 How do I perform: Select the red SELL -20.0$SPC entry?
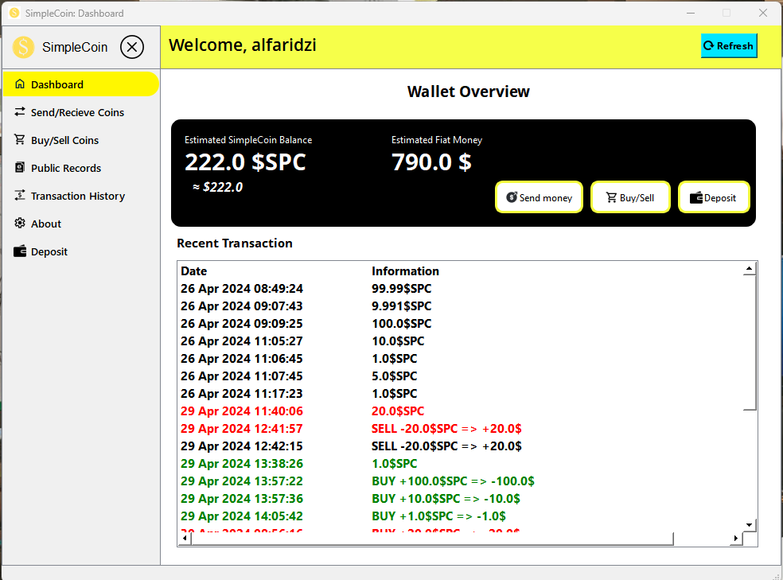pyautogui.click(x=446, y=428)
